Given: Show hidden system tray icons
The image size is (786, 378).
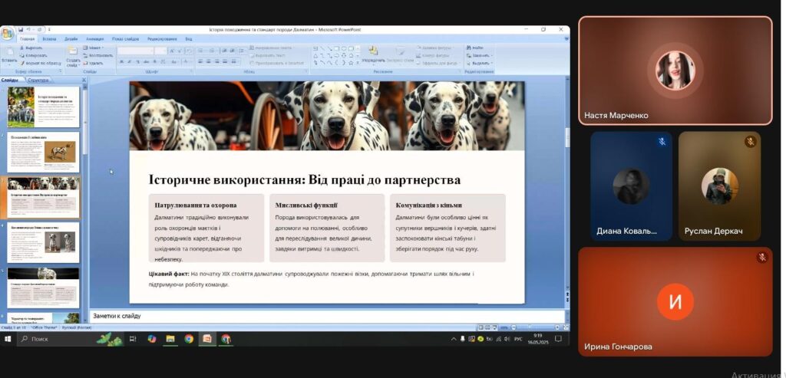Looking at the screenshot, I should [453, 339].
